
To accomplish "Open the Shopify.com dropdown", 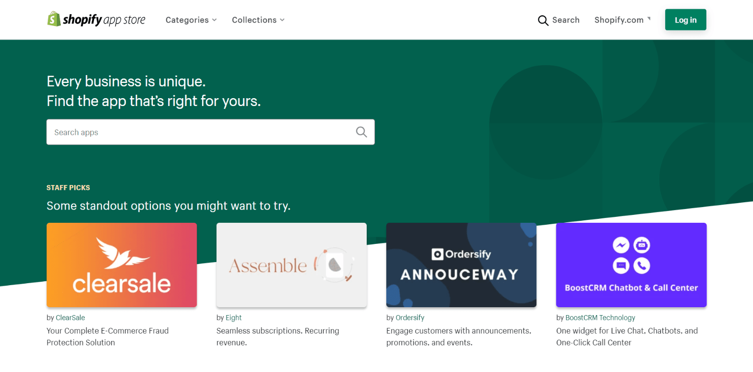I will click(623, 20).
